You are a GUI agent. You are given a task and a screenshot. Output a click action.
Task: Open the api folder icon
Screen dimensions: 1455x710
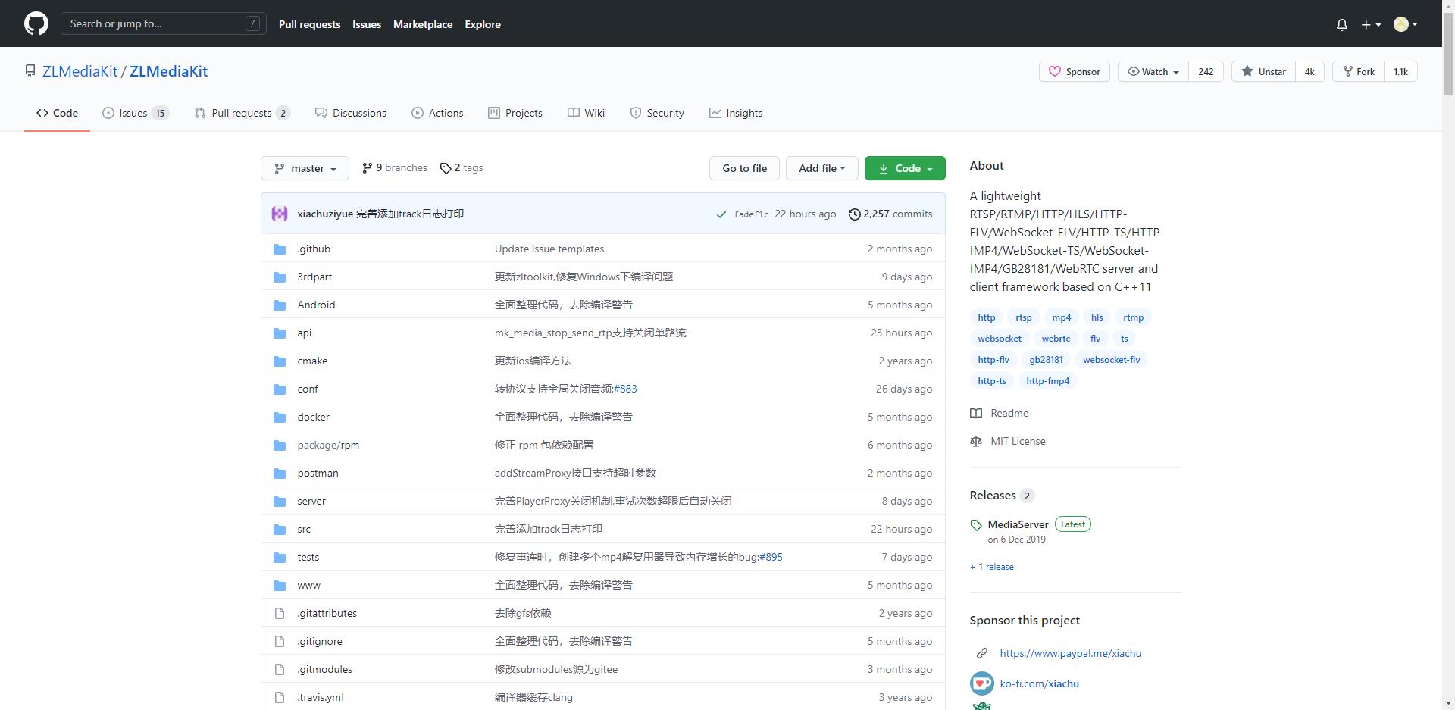pyautogui.click(x=280, y=333)
